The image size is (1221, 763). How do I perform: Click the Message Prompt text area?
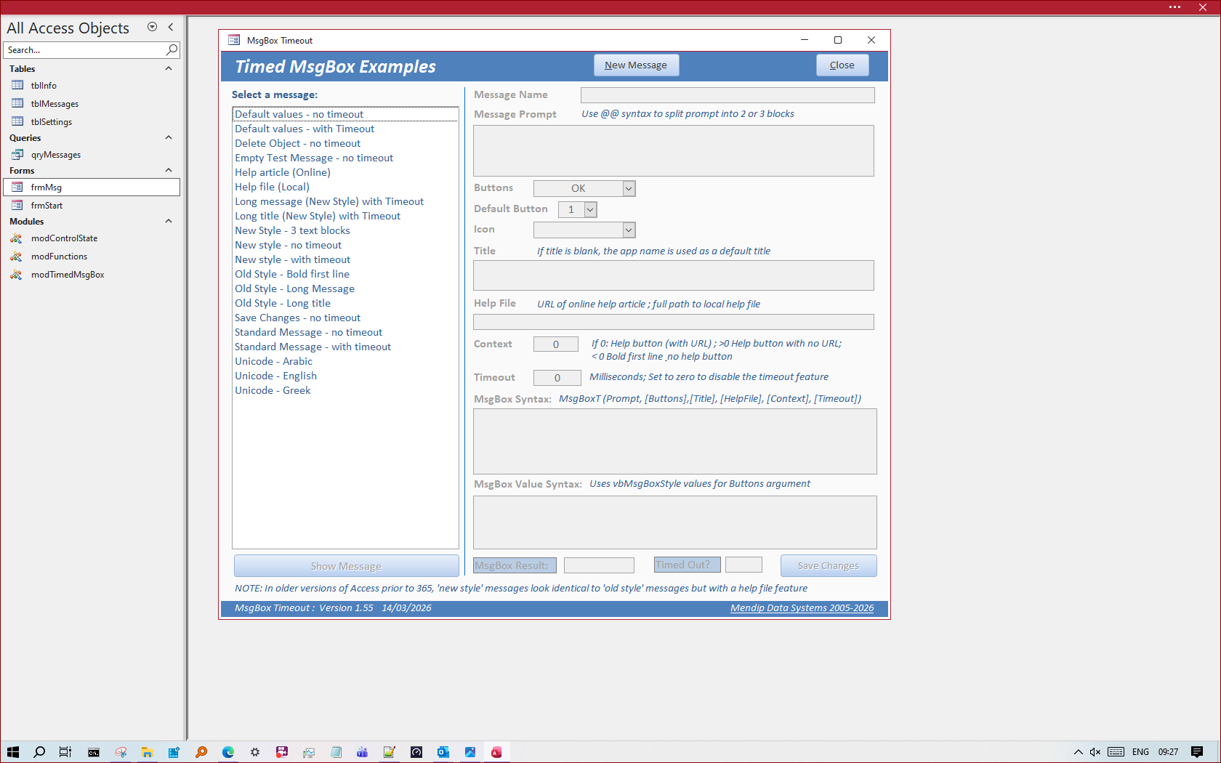click(674, 150)
